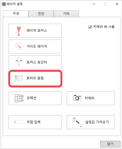Select the 구성 tab

click(16, 13)
